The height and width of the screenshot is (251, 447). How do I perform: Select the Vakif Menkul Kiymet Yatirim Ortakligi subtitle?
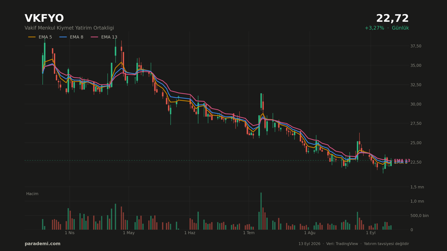(69, 28)
